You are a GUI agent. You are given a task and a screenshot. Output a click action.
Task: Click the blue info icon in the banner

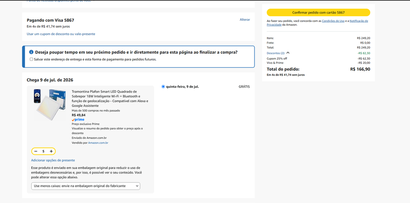(31, 52)
